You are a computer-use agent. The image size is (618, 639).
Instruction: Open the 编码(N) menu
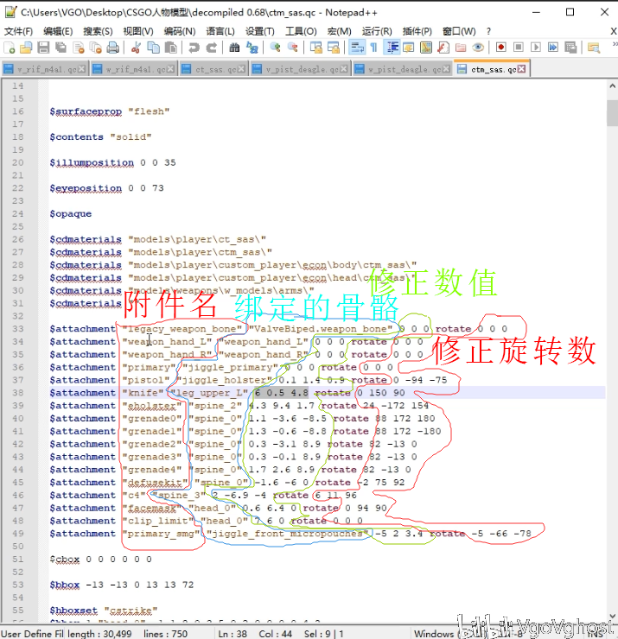(180, 31)
